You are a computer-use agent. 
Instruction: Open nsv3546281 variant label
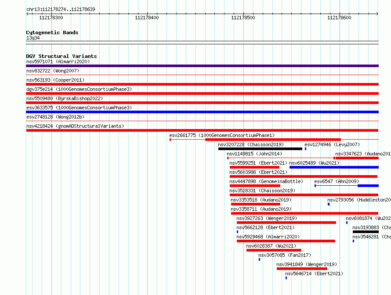(372, 237)
